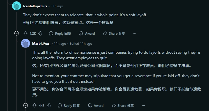Screen dimensions: 209x111
Task: Open more options for Icanfallupstairs' comment
Action: (135, 33)
